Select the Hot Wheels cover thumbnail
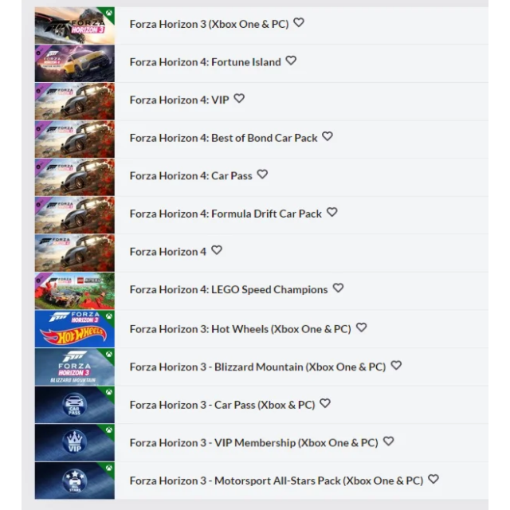The image size is (510, 510). [x=74, y=329]
